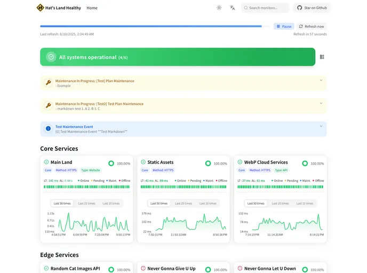367x273 pixels.
Task: Click info icon of Test Maintenance Event
Action: [x=48, y=129]
